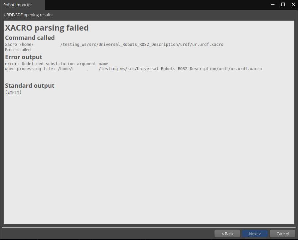The image size is (298, 240).
Task: Click the "(EMPTY)" standard output text
Action: point(13,92)
